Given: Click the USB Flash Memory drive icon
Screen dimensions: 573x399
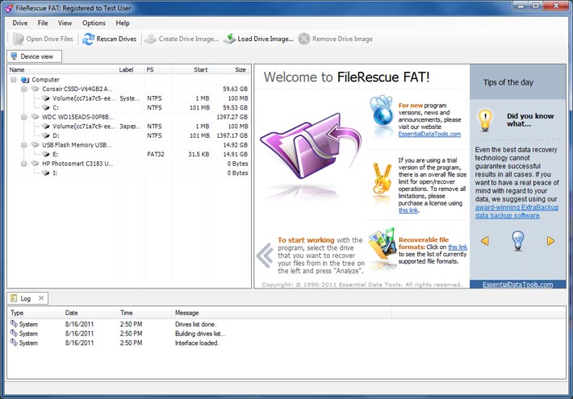Looking at the screenshot, I should 35,145.
